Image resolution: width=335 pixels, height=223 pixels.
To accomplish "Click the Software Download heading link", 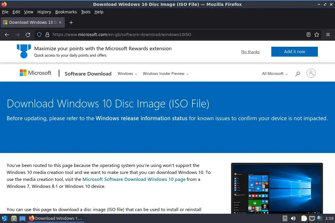I will point(88,74).
